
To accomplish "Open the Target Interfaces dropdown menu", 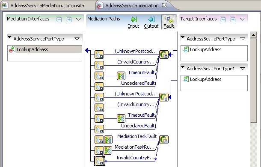I will pyautogui.click(x=242, y=19).
